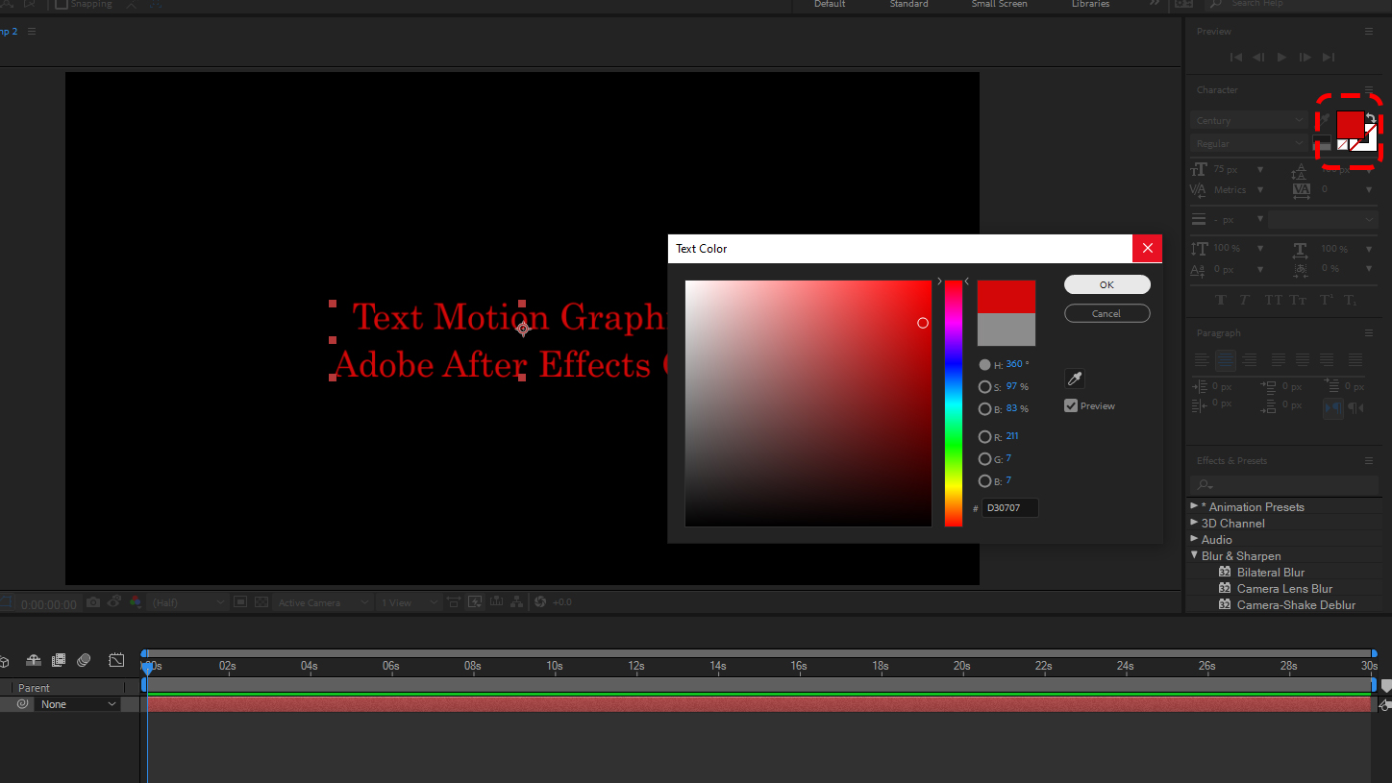
Task: Toggle left-to-right text direction
Action: point(1332,407)
